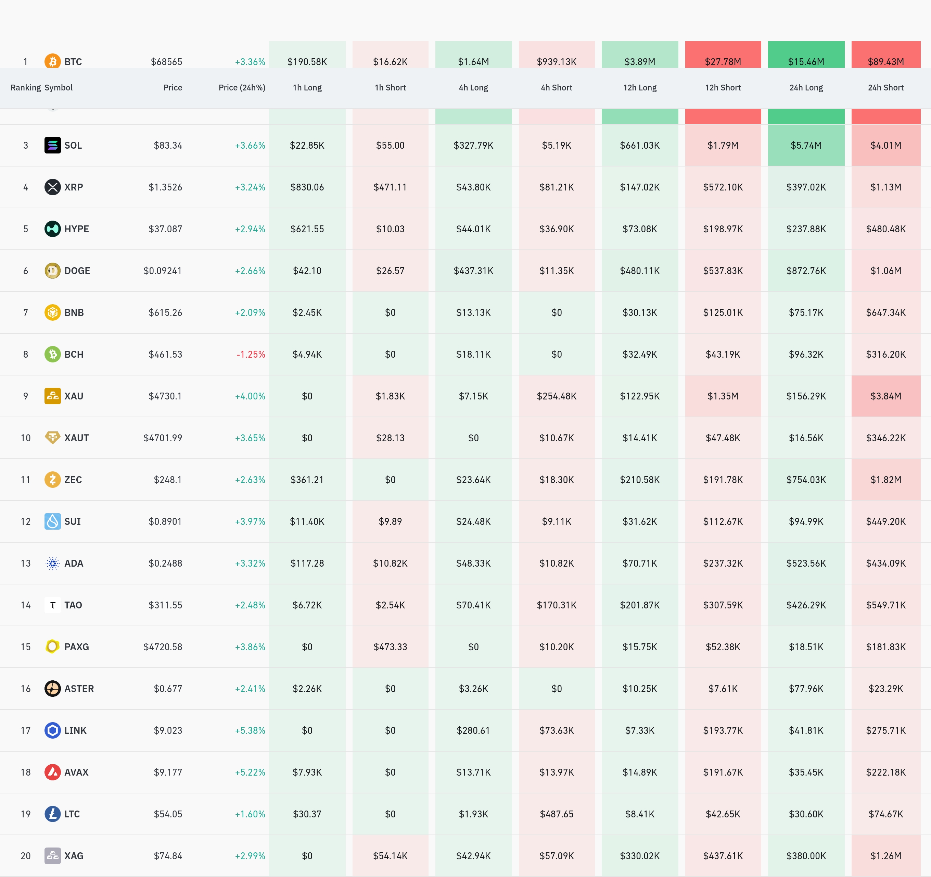Click XAU 24h Short $3.84M cell
This screenshot has height=877, width=931.
tap(885, 396)
